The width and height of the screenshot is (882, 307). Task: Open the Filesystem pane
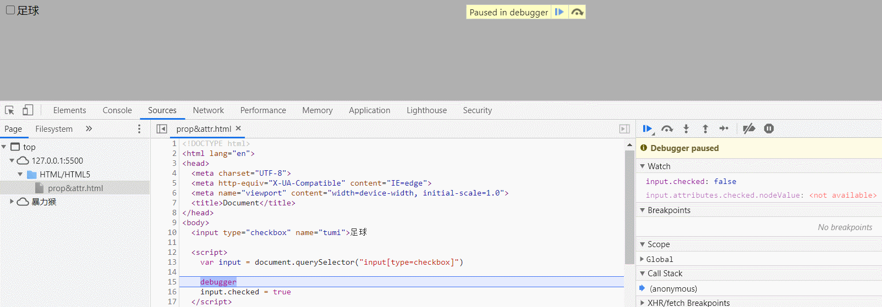tap(54, 129)
